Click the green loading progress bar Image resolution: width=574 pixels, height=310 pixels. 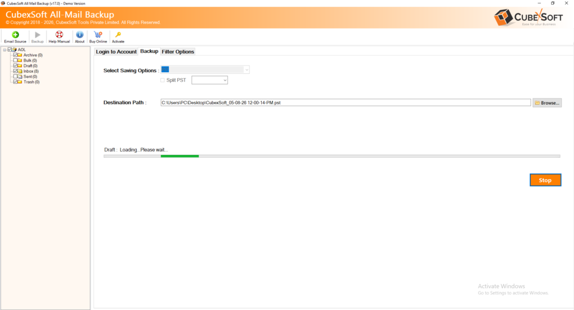click(x=180, y=156)
